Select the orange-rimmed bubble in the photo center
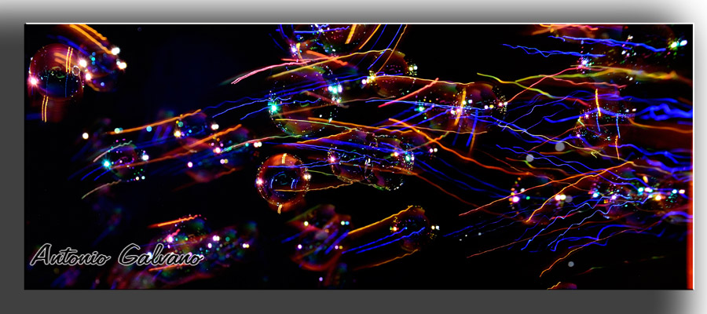 coord(281,181)
